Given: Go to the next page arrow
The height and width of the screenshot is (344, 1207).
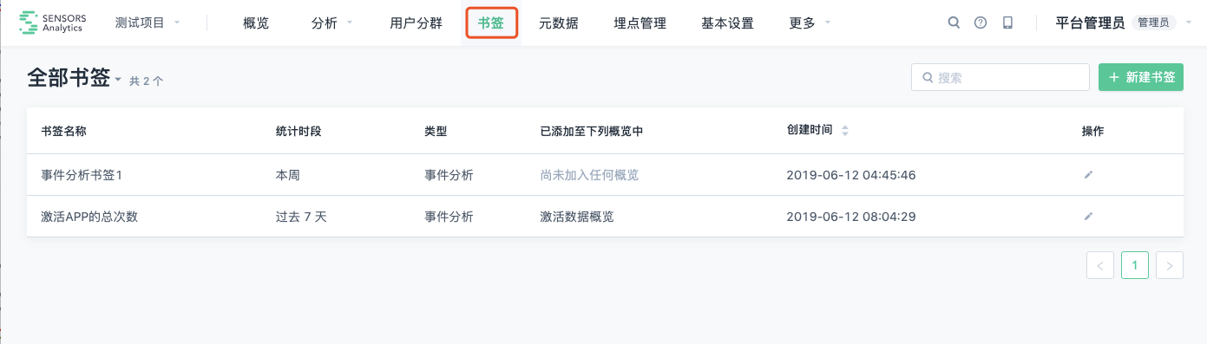Looking at the screenshot, I should (1170, 266).
